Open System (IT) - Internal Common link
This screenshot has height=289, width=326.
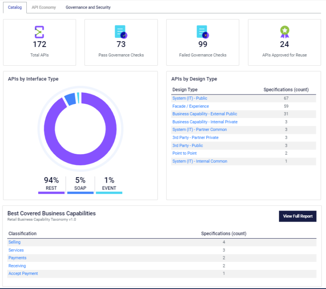200,161
